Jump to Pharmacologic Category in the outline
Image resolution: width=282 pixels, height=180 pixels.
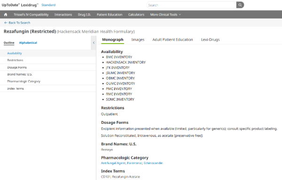[48, 82]
